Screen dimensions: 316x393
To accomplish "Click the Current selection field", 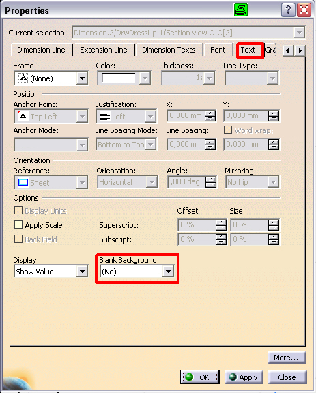I will point(188,33).
